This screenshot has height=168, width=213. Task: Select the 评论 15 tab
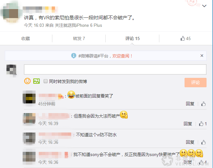point(133,38)
